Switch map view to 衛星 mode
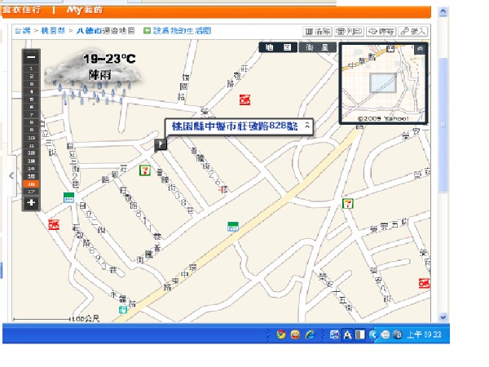The width and height of the screenshot is (489, 367). [x=318, y=47]
